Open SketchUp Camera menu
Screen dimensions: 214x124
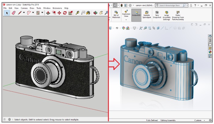pos(24,8)
